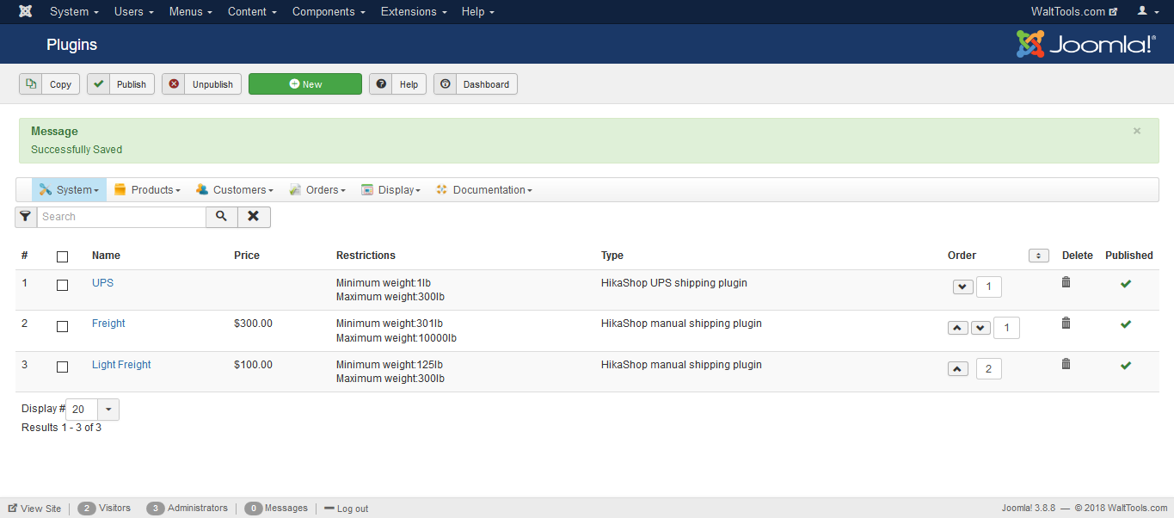Open the Extensions top menu
The image size is (1174, 518).
tap(414, 11)
